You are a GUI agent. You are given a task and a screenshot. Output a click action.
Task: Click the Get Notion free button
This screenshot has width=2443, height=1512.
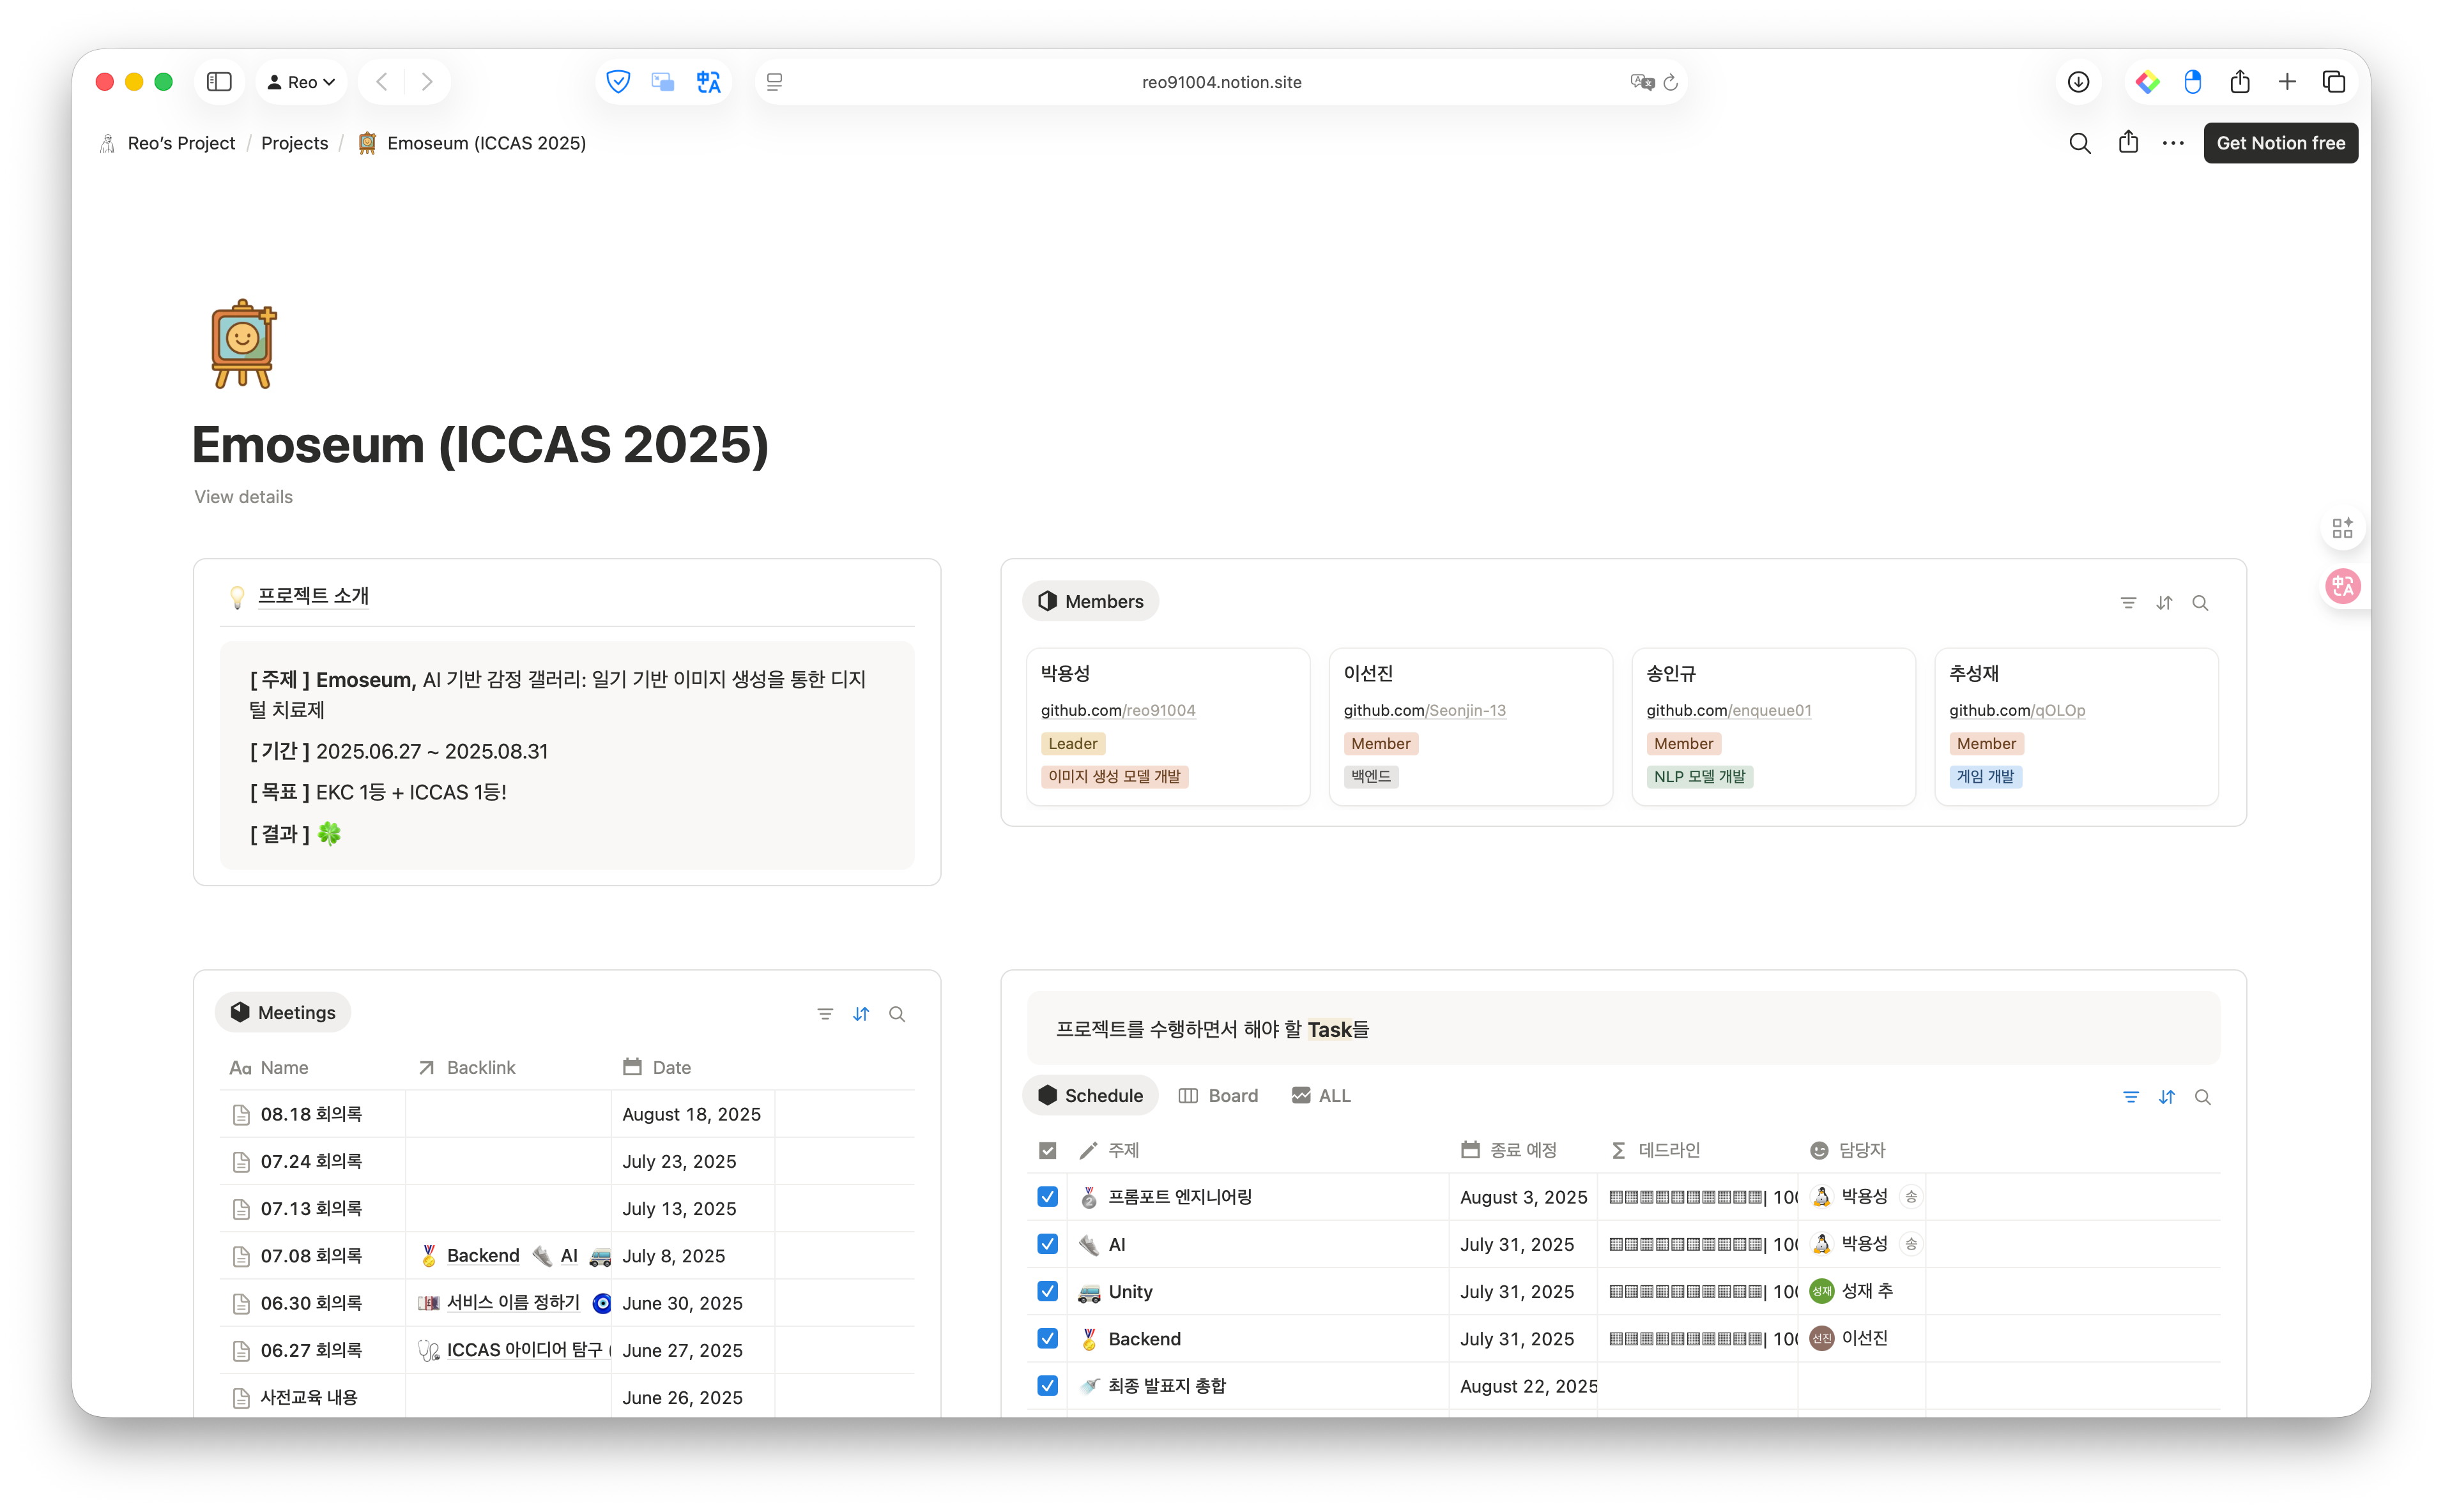point(2280,143)
